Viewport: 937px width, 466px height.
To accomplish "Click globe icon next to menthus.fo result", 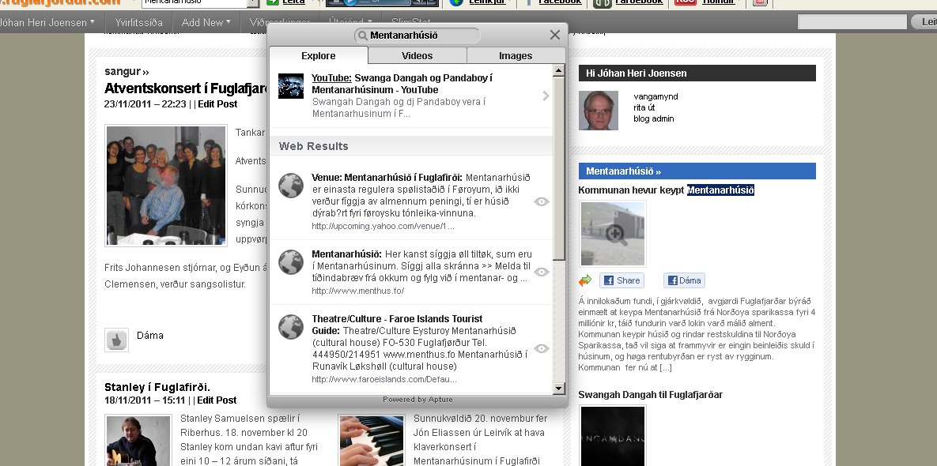I will (x=291, y=262).
